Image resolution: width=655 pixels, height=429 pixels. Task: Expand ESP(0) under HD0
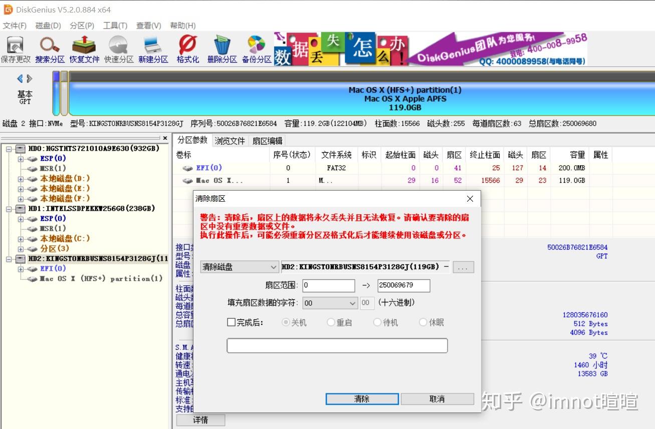pos(21,159)
